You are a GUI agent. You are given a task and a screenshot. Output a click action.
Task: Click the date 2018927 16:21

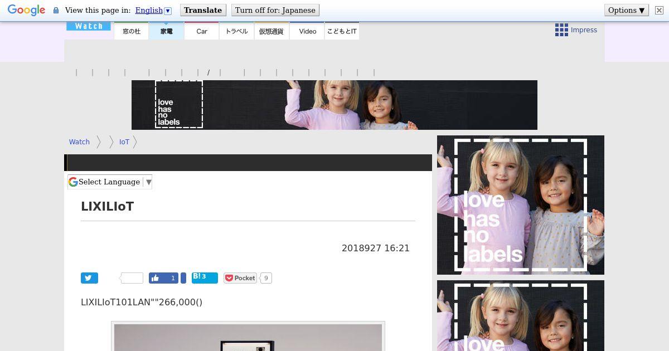376,248
